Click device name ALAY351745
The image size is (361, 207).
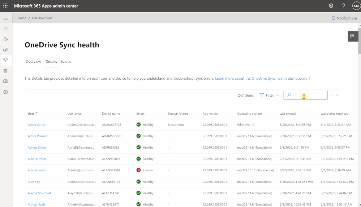pyautogui.click(x=111, y=193)
